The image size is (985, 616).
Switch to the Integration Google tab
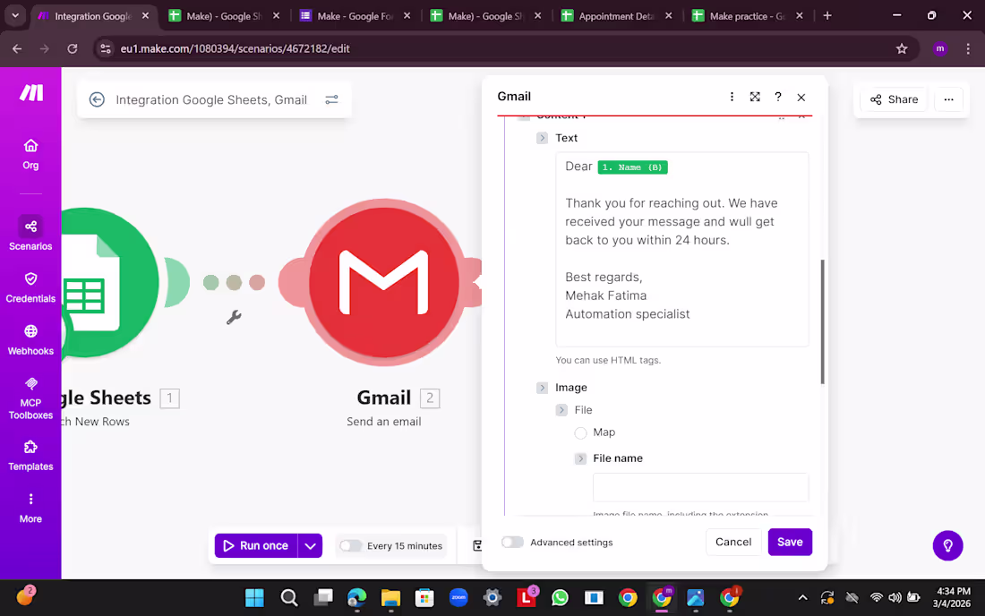93,16
